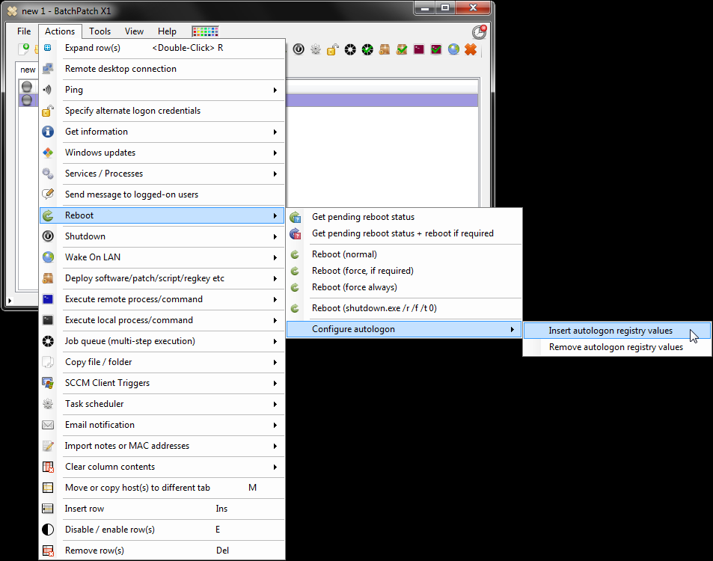Choose Insert row from Actions menu
Image resolution: width=713 pixels, height=561 pixels.
(x=162, y=508)
